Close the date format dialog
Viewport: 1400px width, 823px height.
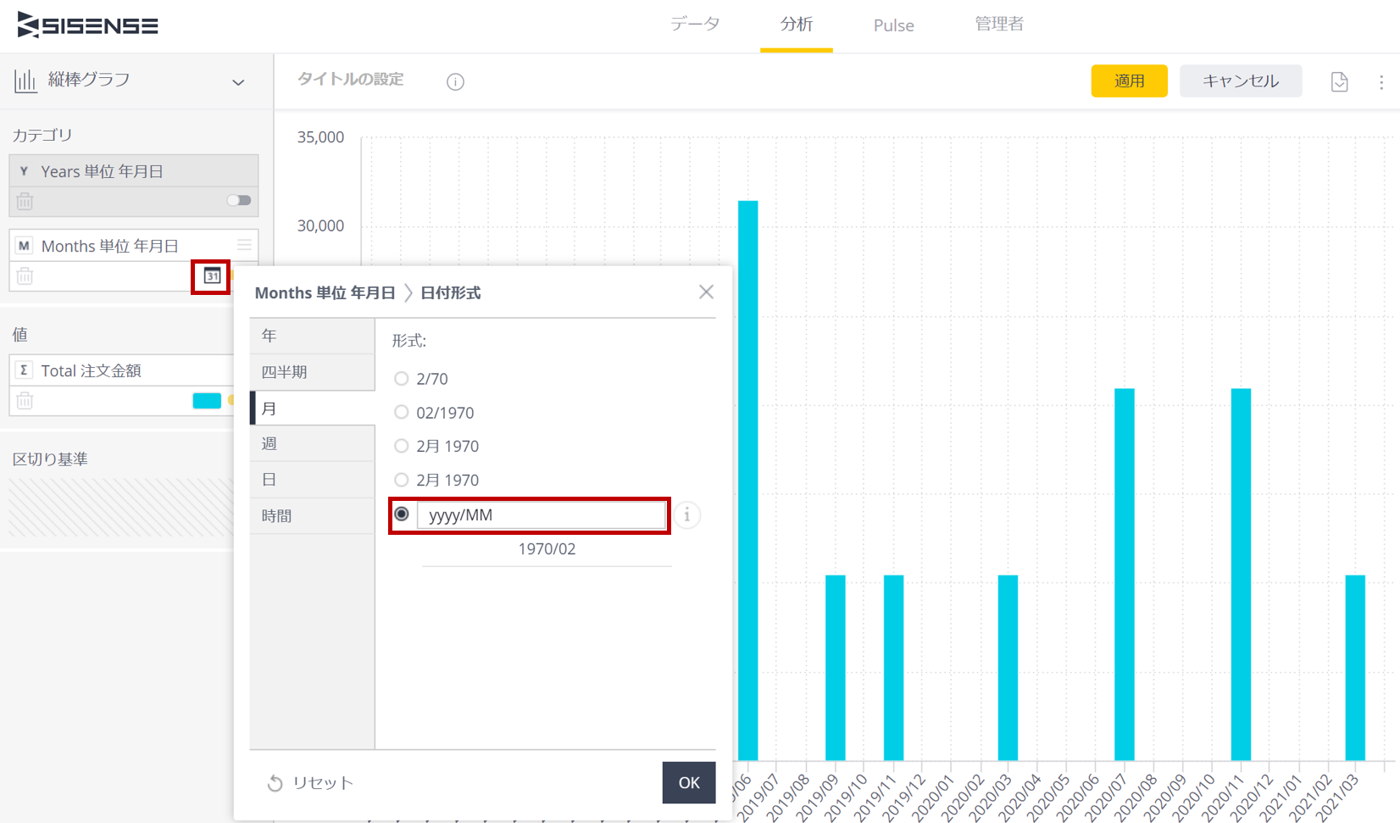tap(706, 292)
